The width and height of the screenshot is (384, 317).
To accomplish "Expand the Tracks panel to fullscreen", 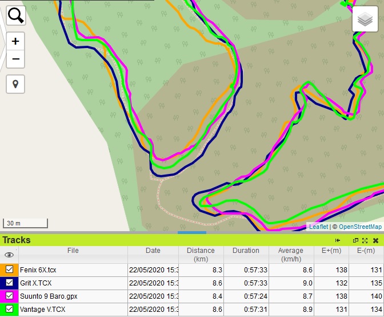I will pyautogui.click(x=365, y=240).
